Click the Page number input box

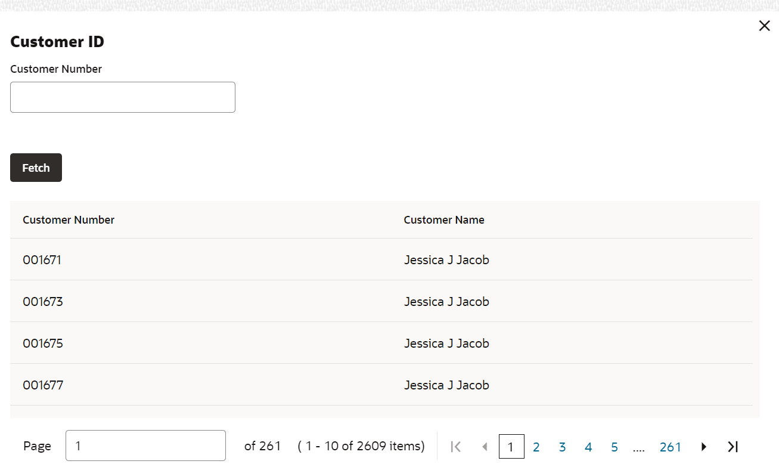coord(145,446)
